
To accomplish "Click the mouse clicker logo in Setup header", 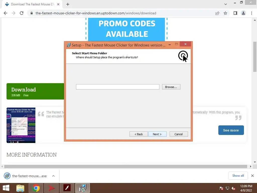I will point(183,56).
